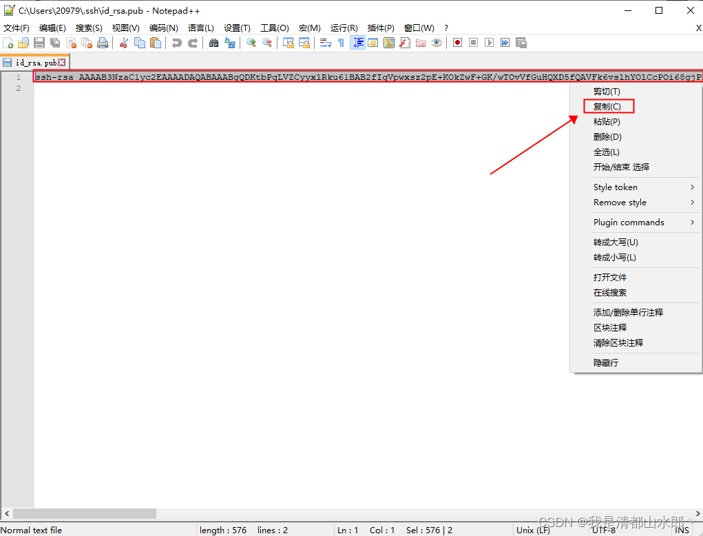Open the 编辑(E) menu
Viewport: 703px width, 536px height.
tap(52, 28)
